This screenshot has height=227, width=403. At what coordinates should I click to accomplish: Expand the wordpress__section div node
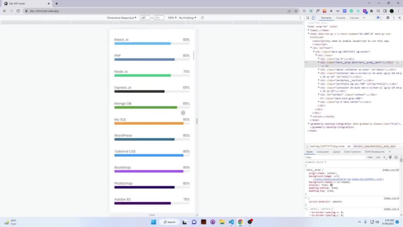[319, 80]
